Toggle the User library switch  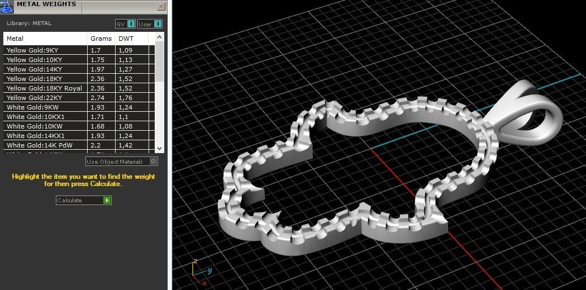click(x=150, y=24)
